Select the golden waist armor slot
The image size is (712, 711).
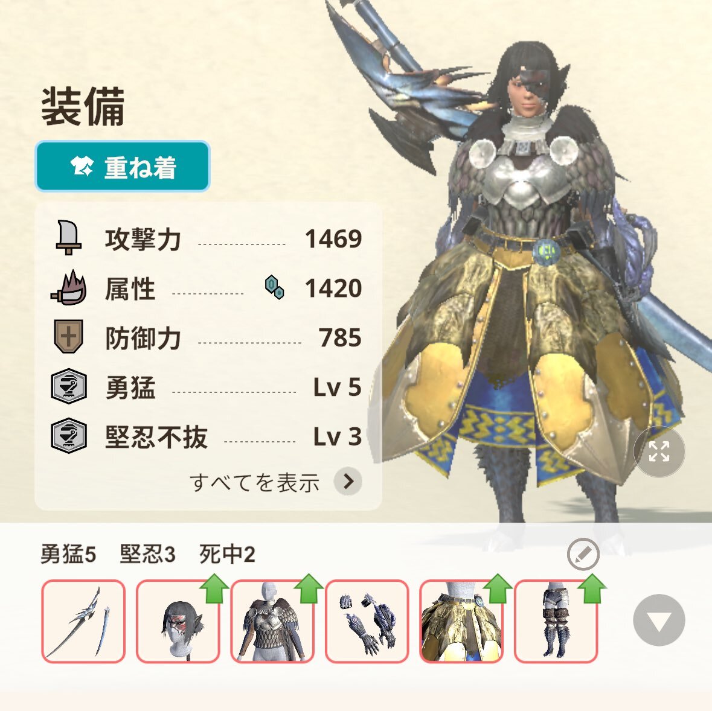[x=461, y=621]
